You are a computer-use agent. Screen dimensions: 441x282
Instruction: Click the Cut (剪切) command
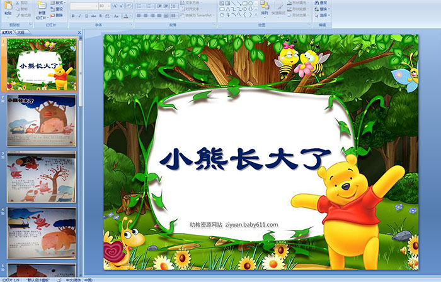click(22, 3)
